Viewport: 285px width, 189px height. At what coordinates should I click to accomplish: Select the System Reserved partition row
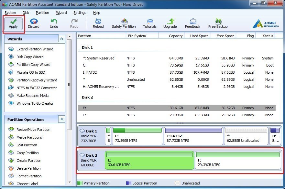coord(177,58)
